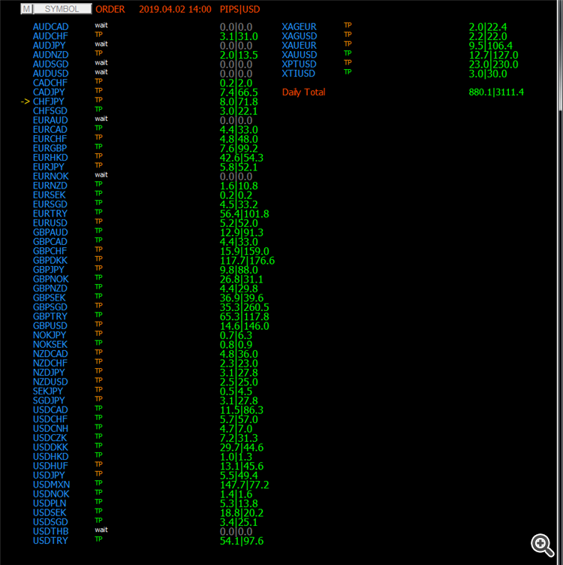Select the CADCHF symbol

[50, 83]
